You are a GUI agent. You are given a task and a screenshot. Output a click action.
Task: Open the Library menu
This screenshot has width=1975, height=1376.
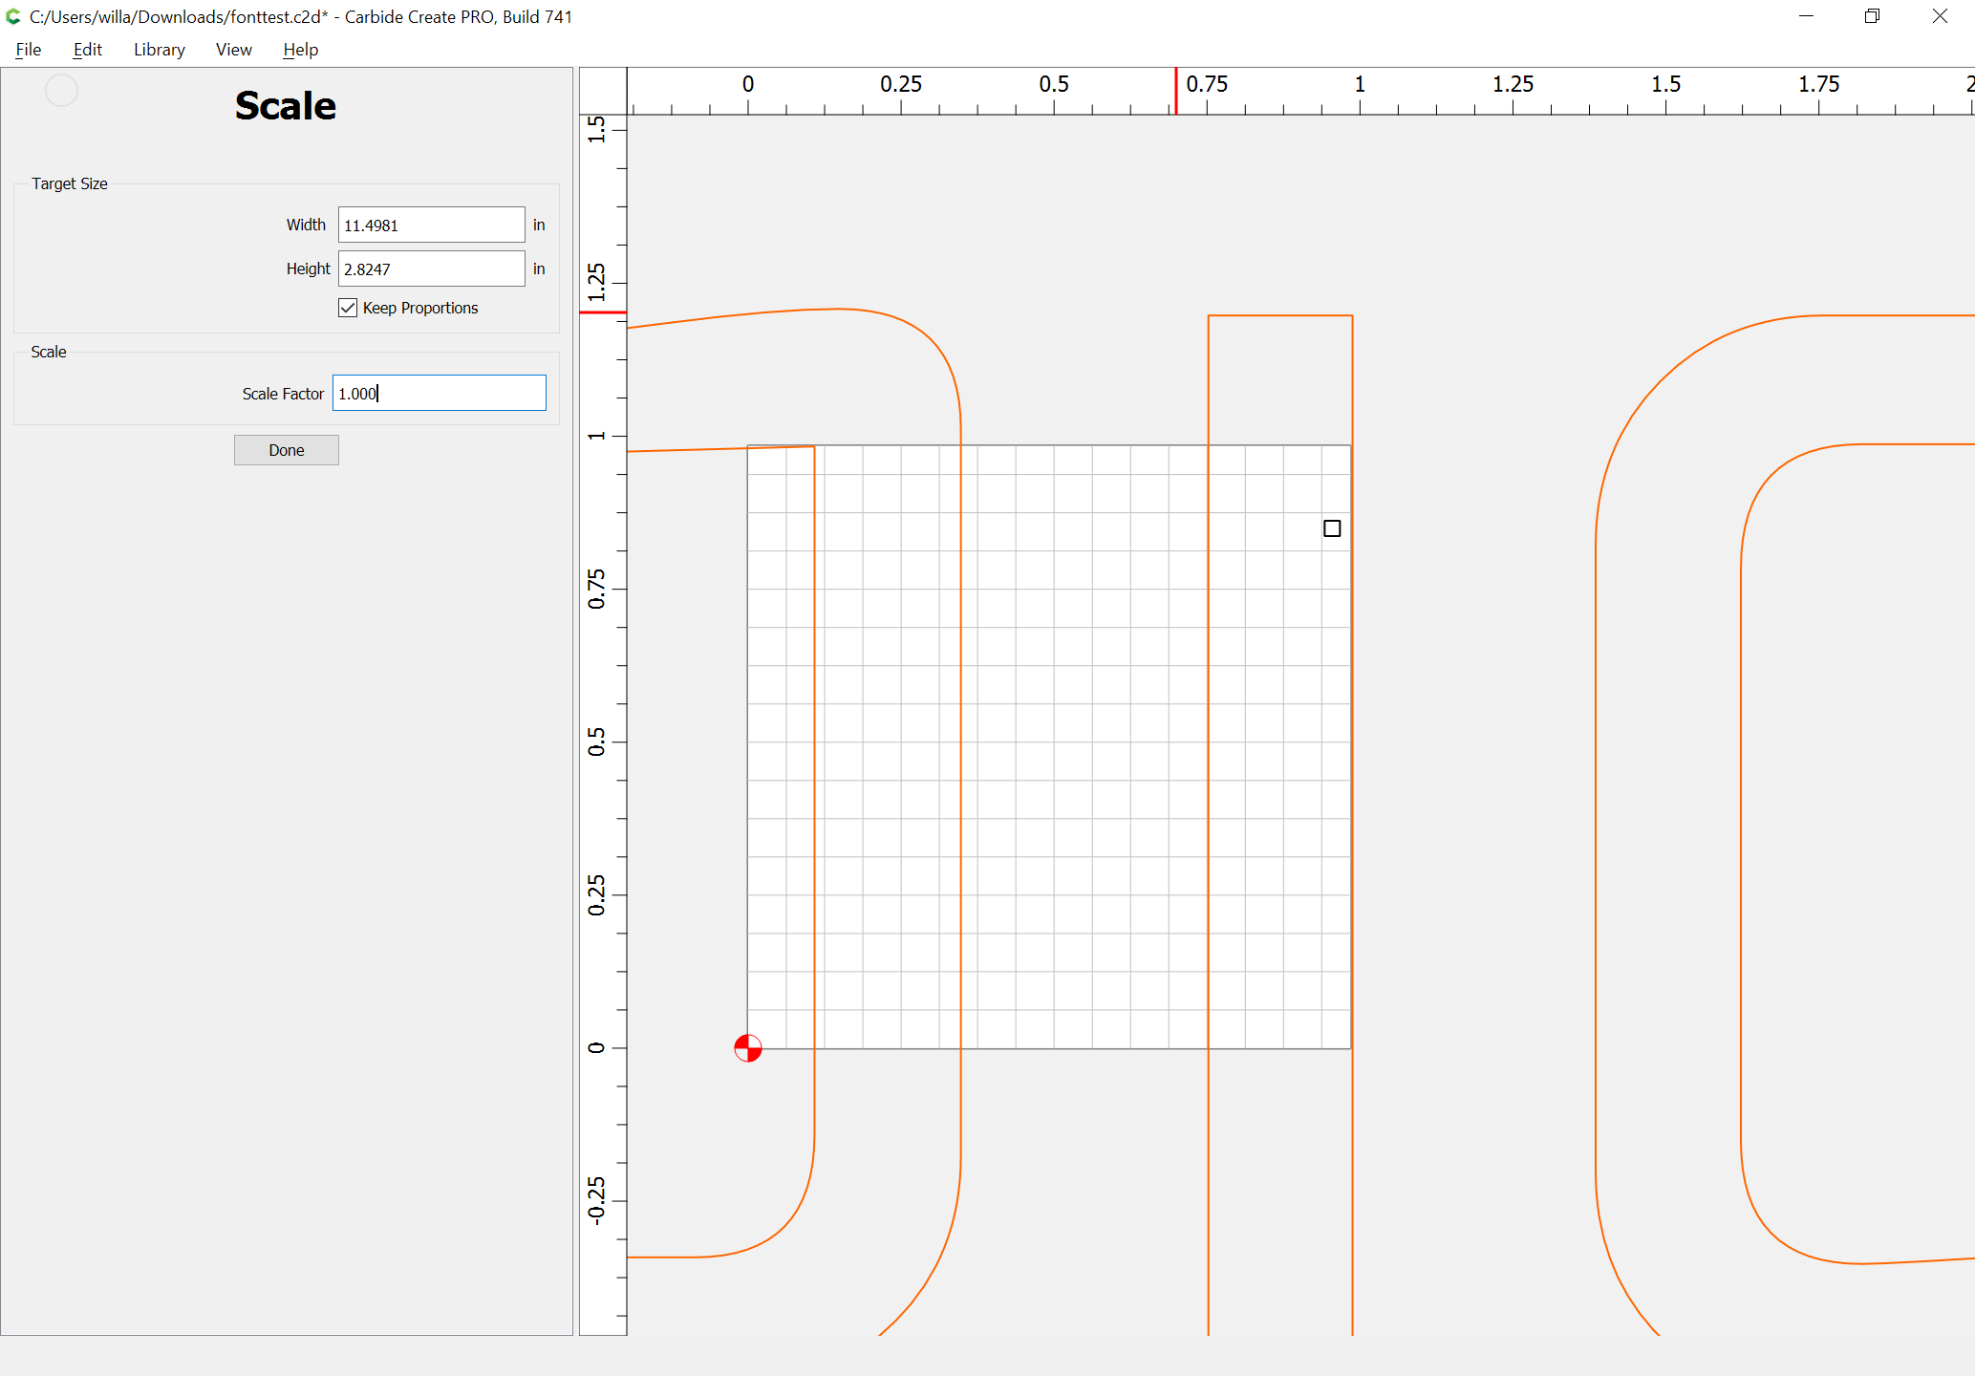(x=159, y=50)
